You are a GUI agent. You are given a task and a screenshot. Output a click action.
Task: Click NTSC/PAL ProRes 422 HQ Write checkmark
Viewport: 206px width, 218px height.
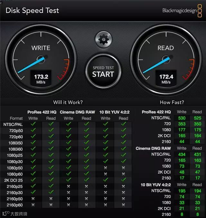click(33, 124)
